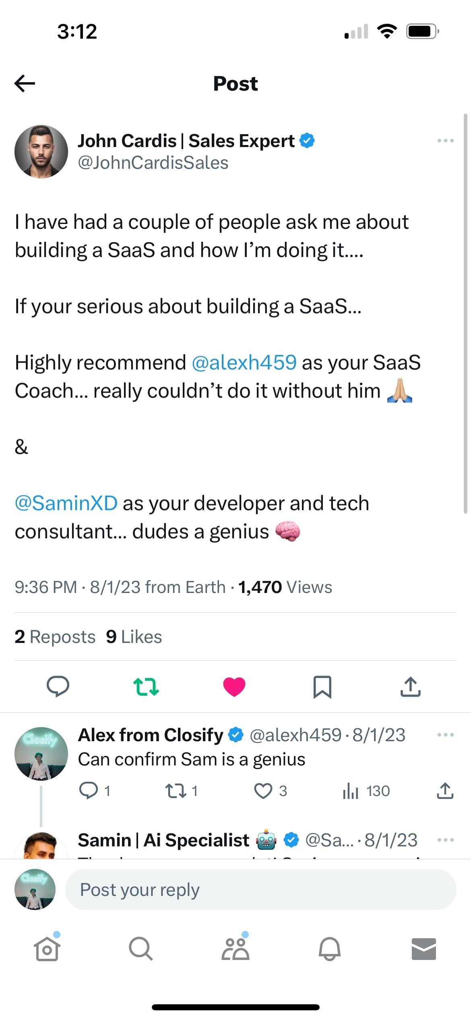The image size is (471, 1020).
Task: Comment on Alex from Closify's reply
Action: click(88, 791)
